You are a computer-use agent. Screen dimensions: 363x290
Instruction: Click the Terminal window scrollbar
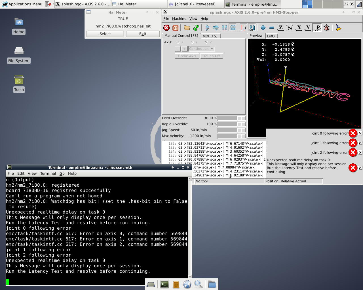(x=190, y=228)
